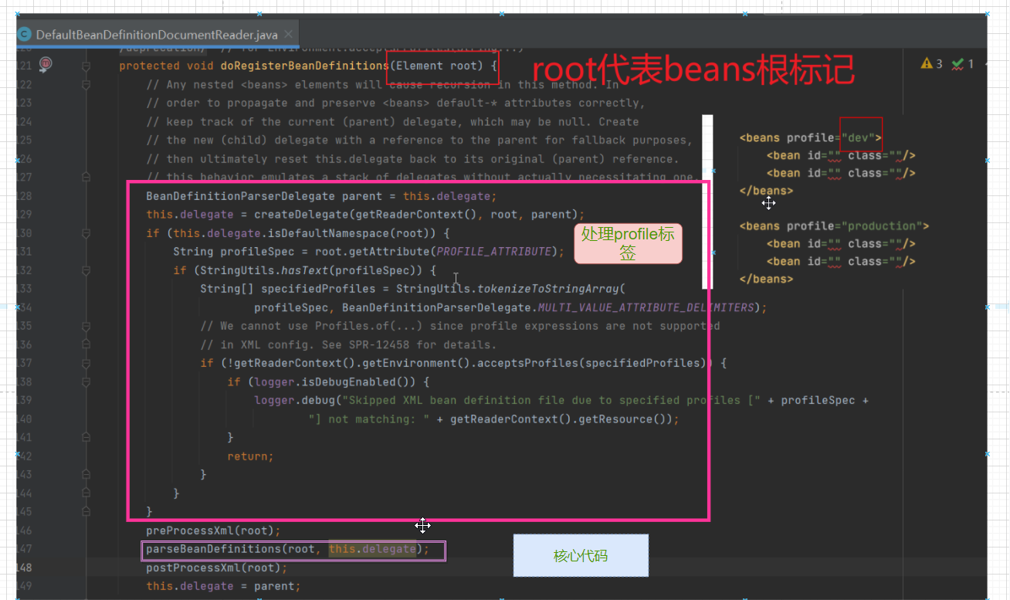Click line number 139 in the gutter

[x=24, y=400]
